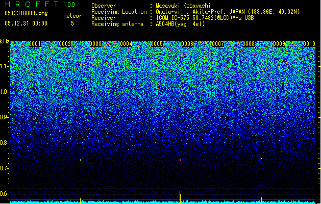Click the minute marker 0005

[x=157, y=44]
